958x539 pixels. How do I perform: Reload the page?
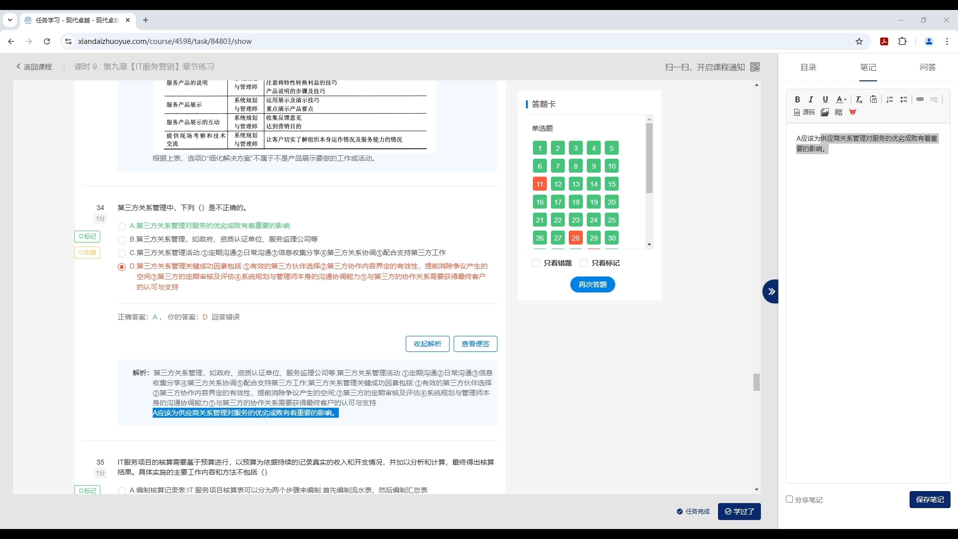click(x=47, y=41)
